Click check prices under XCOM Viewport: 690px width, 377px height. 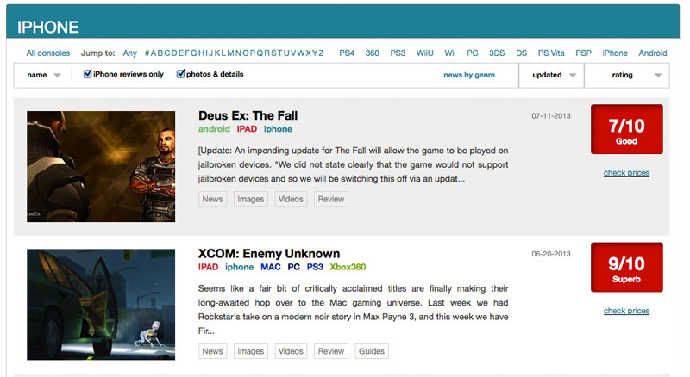pyautogui.click(x=627, y=311)
